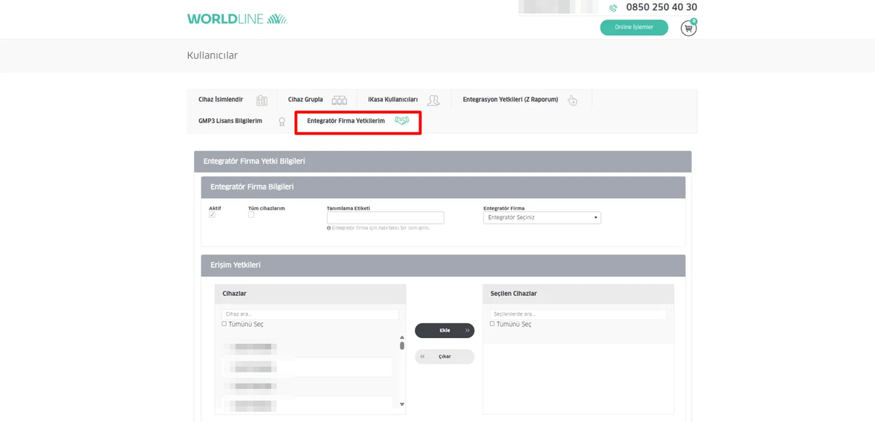Image resolution: width=875 pixels, height=422 pixels.
Task: Open the shopping cart icon
Action: 688,28
